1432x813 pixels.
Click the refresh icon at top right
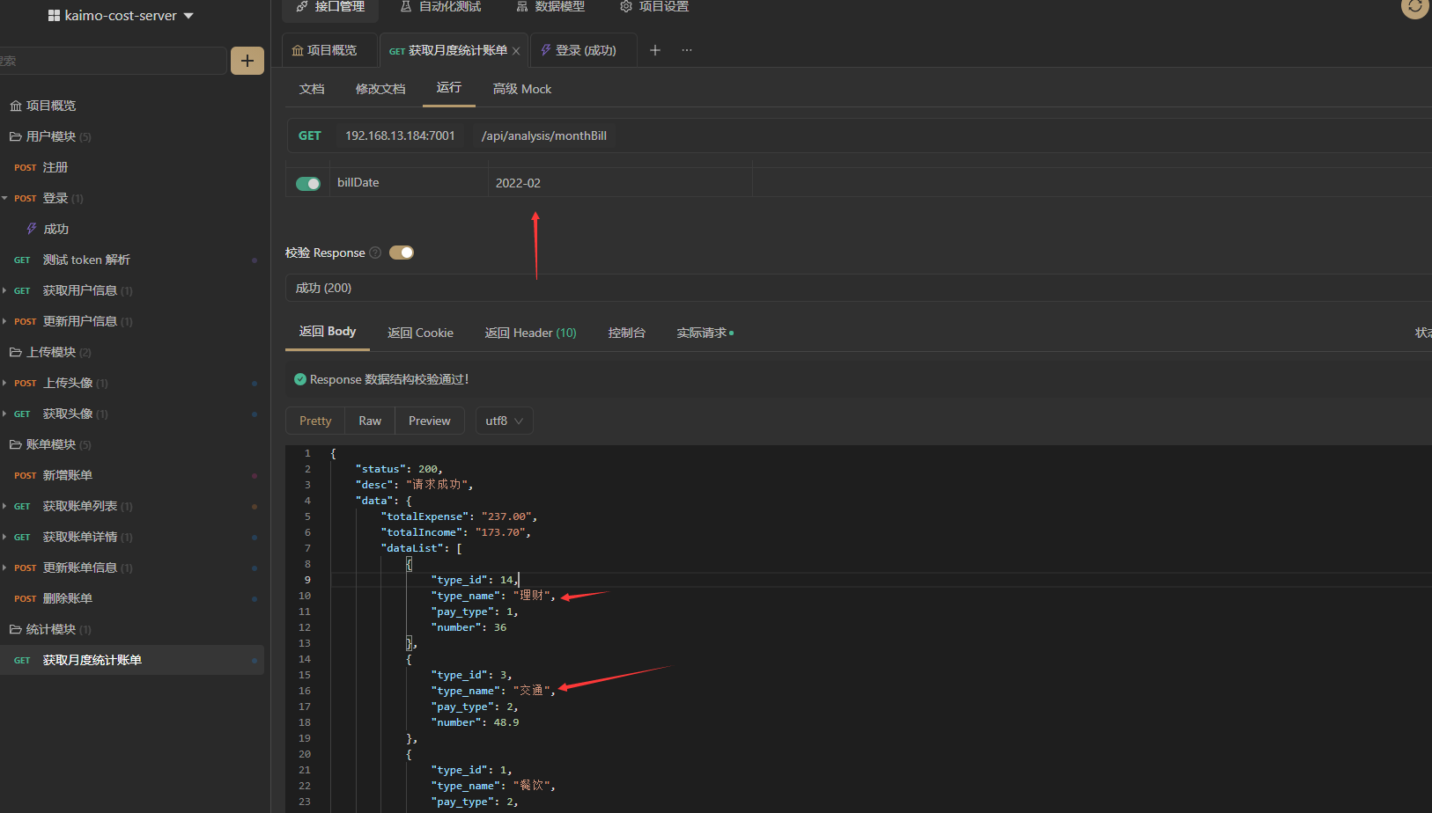[1415, 6]
